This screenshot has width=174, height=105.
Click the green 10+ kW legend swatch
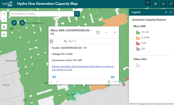pyautogui.click(x=138, y=32)
